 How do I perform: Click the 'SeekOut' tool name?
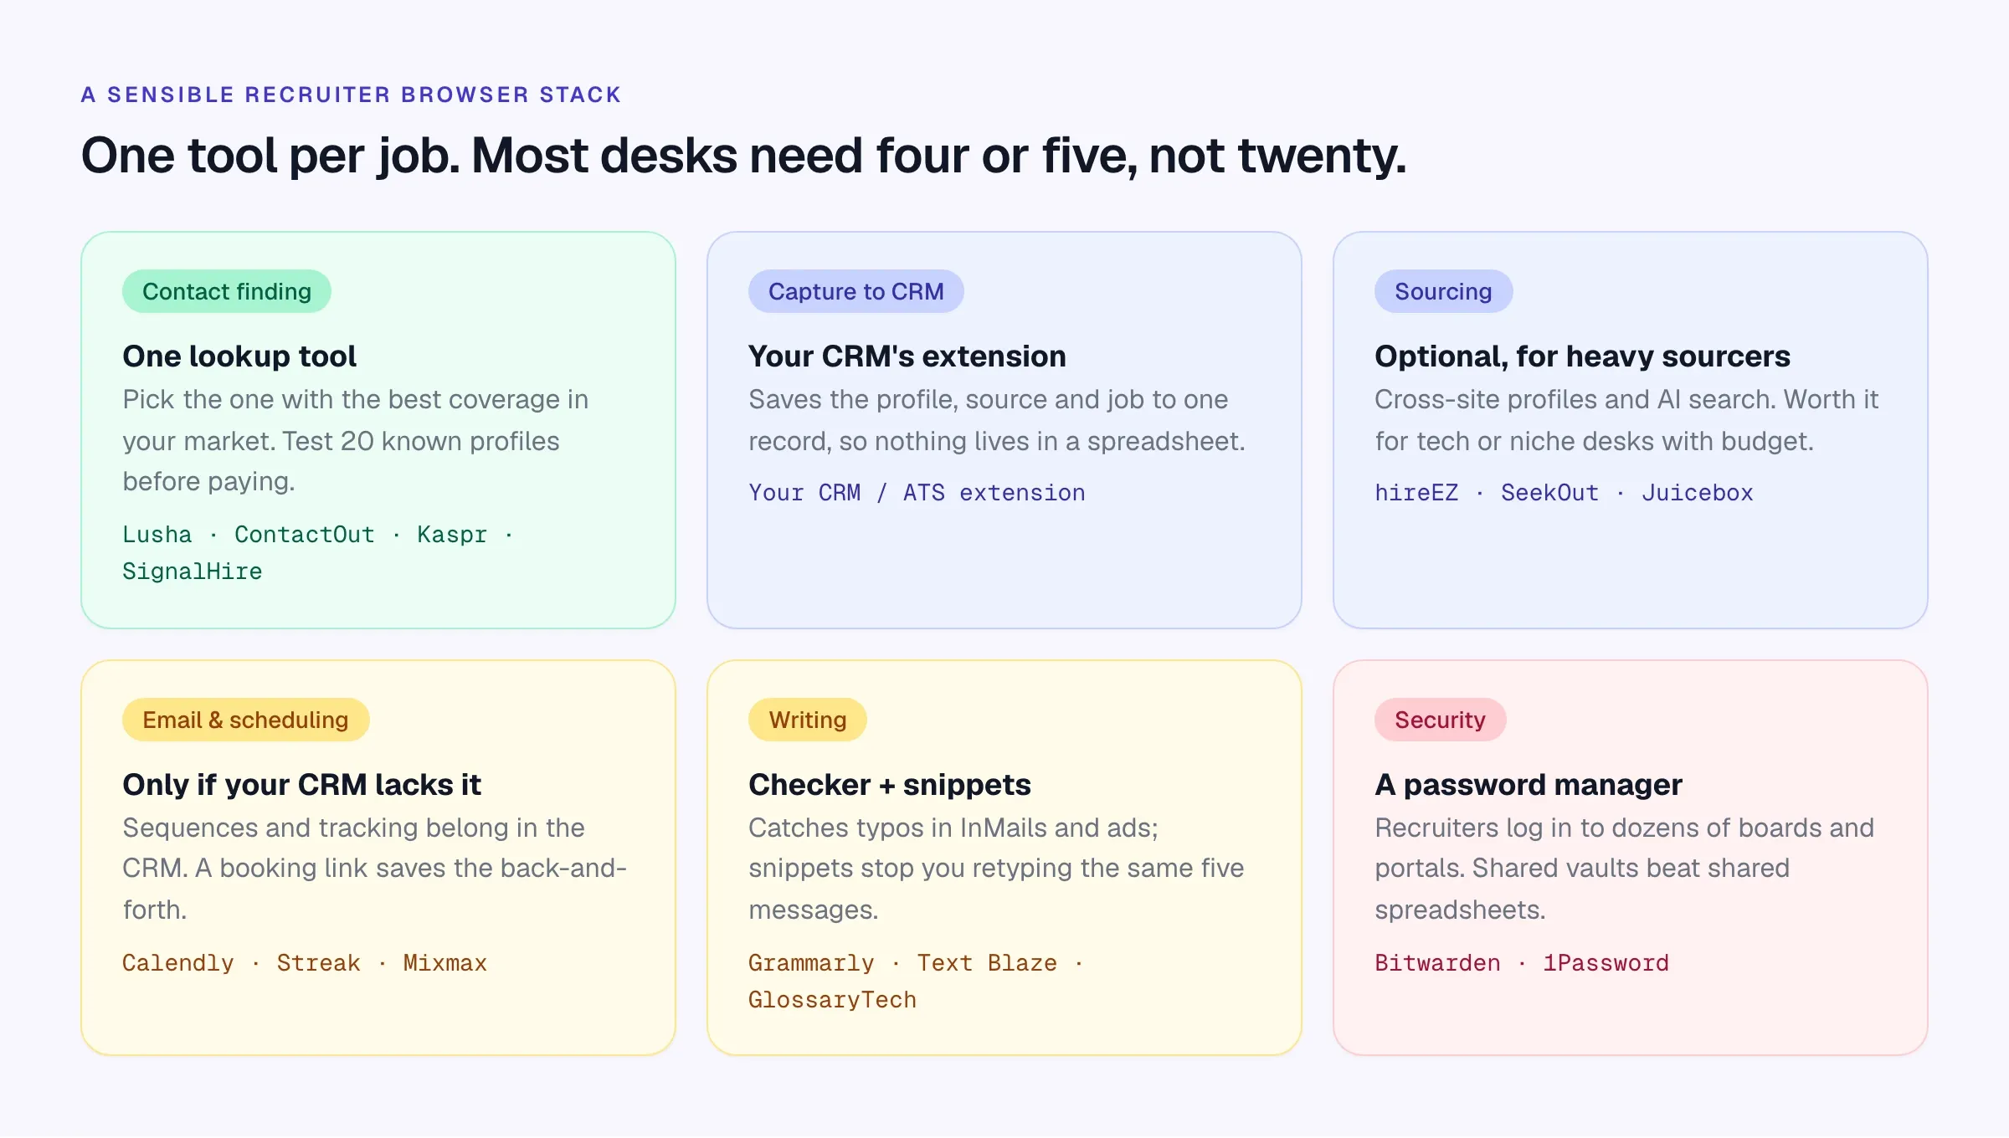(x=1549, y=493)
